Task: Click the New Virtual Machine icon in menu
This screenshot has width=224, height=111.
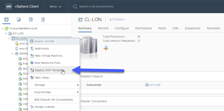Action: click(32, 56)
